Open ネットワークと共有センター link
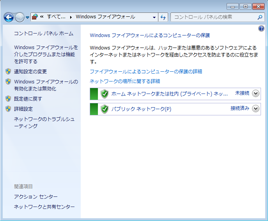268x221 pixels. coord(44,207)
